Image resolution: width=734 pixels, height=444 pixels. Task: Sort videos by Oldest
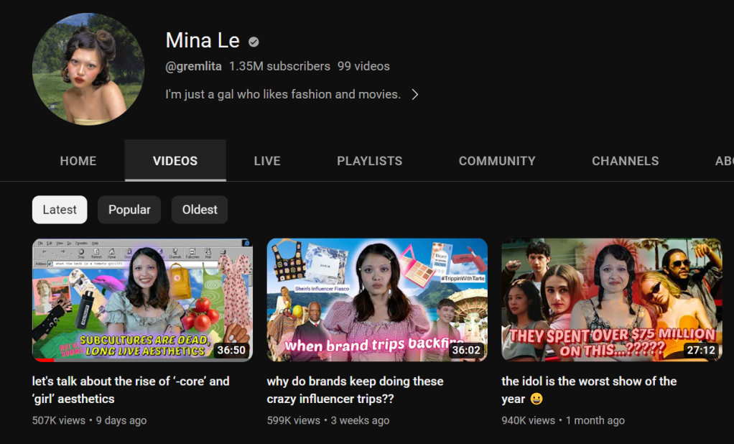coord(200,210)
